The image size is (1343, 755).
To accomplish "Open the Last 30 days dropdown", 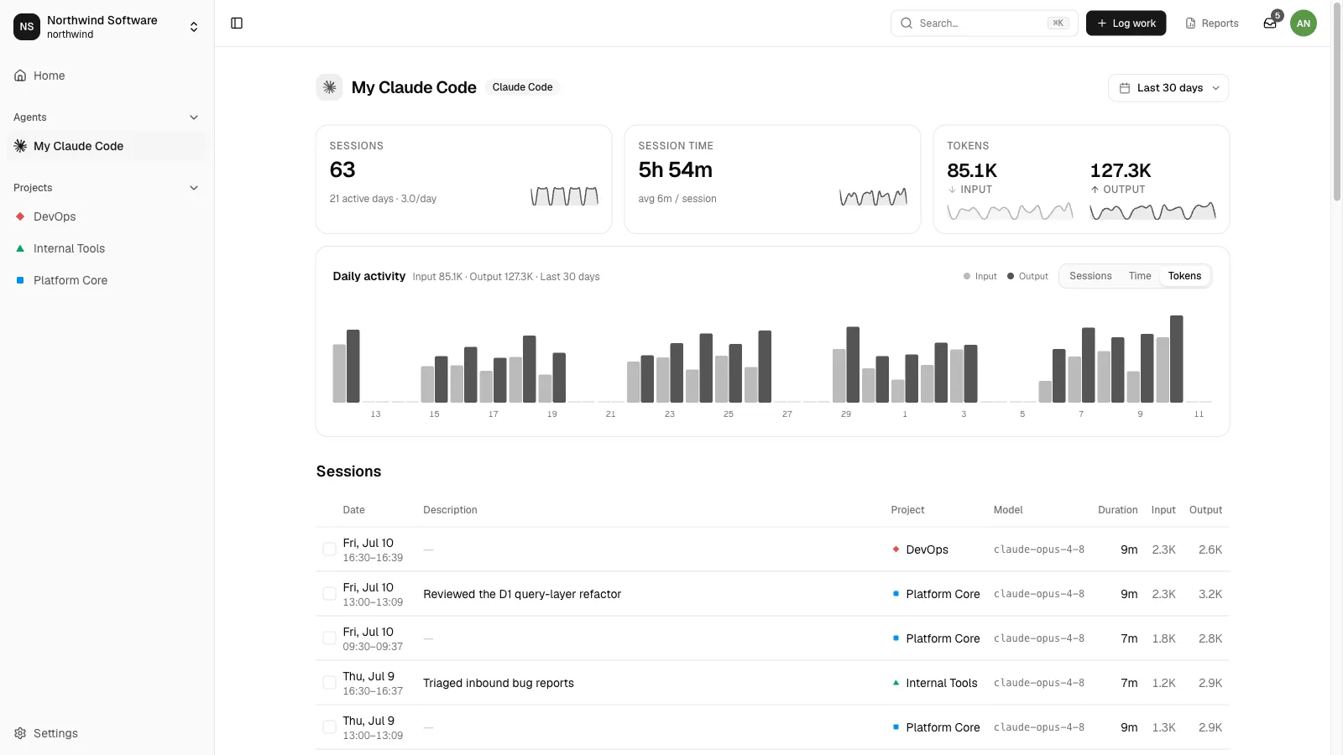I will 1168,88.
